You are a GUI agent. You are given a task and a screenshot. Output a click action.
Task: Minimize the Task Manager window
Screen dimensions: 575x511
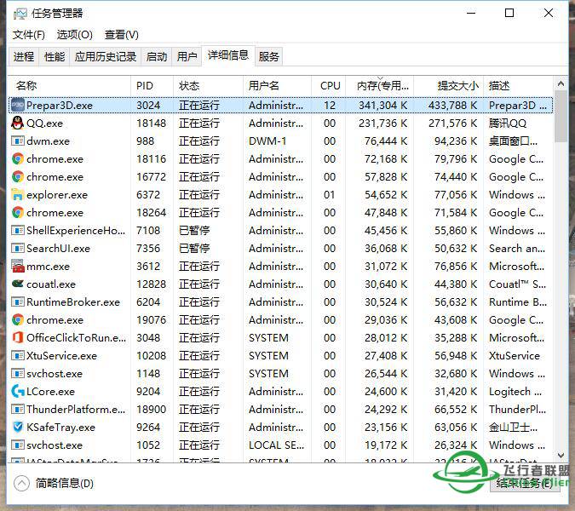point(471,13)
